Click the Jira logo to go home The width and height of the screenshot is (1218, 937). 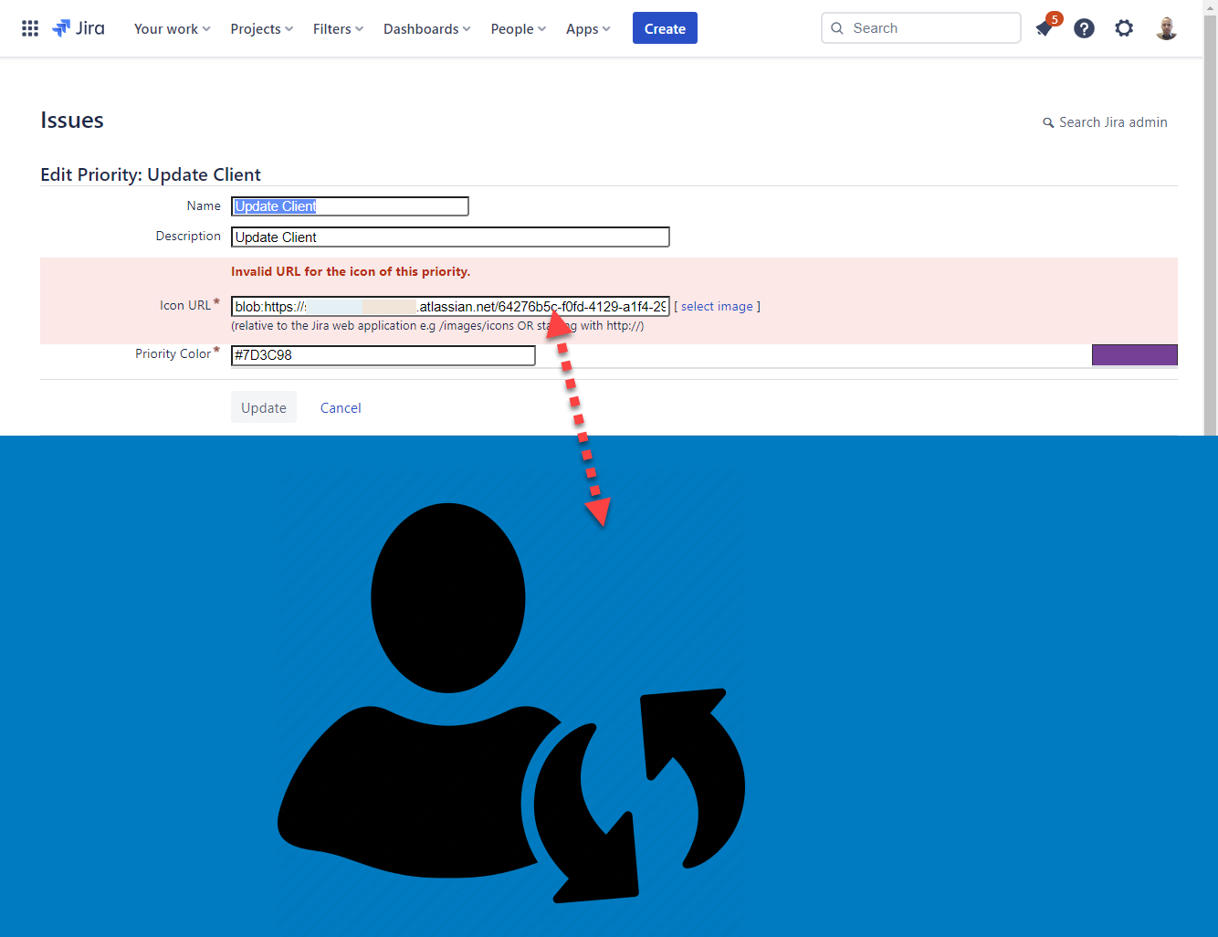(x=79, y=27)
